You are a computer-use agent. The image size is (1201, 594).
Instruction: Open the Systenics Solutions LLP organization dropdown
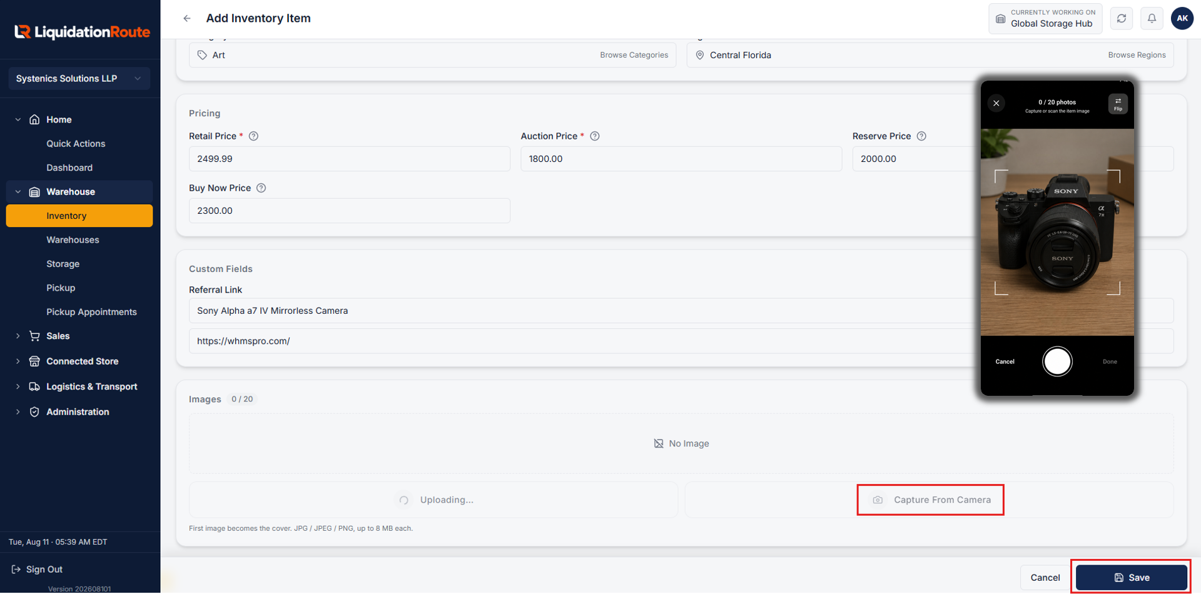coord(79,79)
